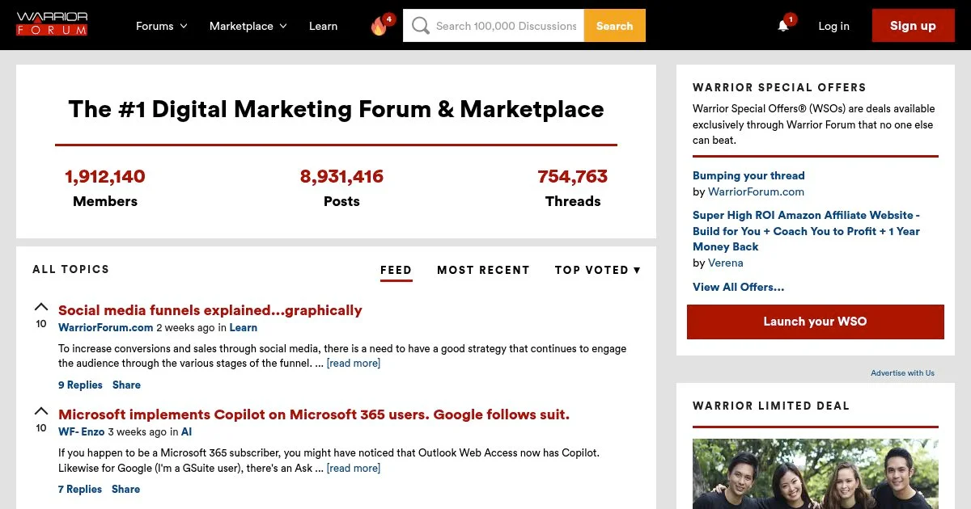Open the Top Voted dropdown

[x=598, y=270]
